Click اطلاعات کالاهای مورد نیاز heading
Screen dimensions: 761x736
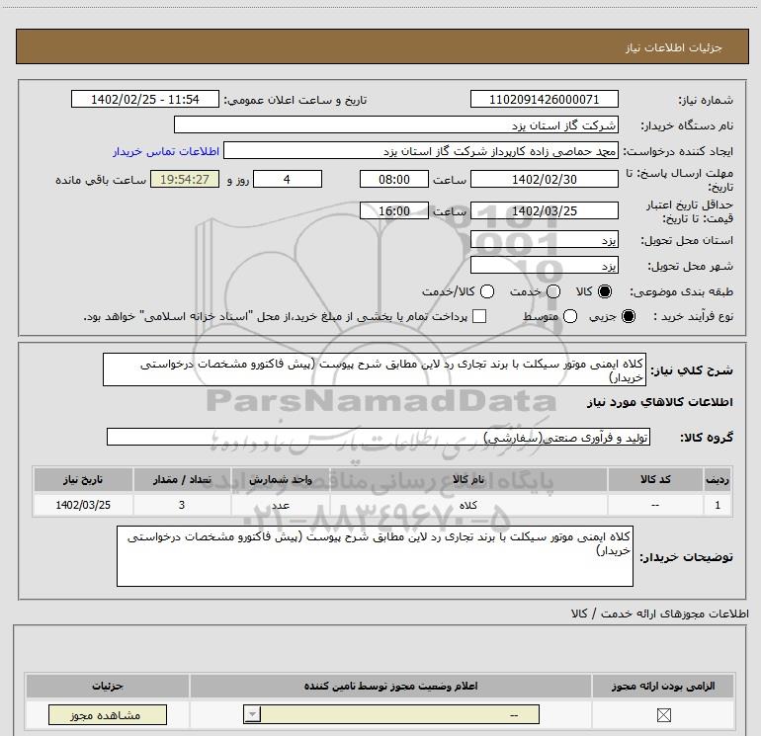pos(659,402)
